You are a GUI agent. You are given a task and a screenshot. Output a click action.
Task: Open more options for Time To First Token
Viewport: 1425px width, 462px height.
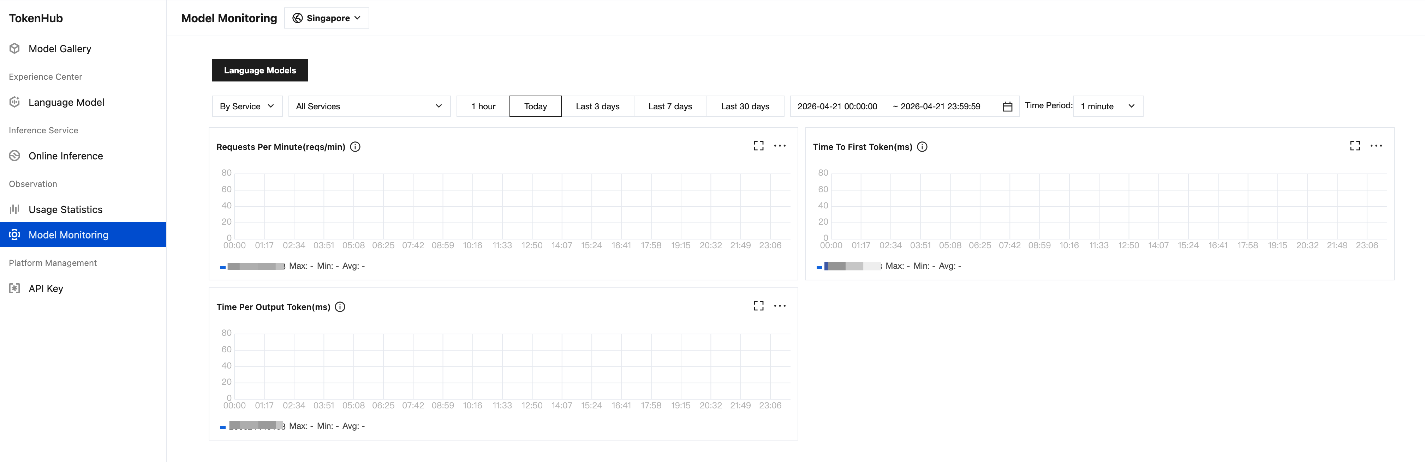tap(1376, 146)
